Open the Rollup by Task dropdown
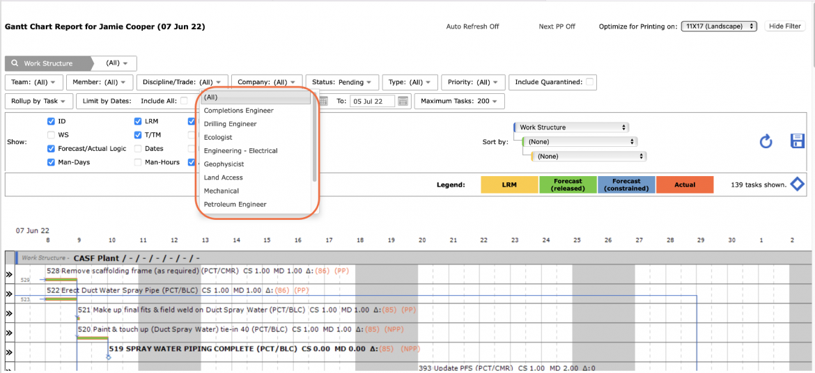The height and width of the screenshot is (373, 815). pos(38,102)
